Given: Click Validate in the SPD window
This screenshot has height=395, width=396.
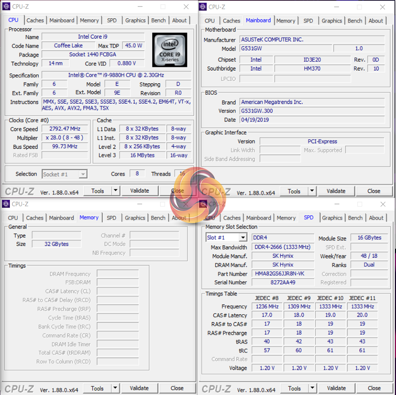Looking at the screenshot, I should 336,388.
